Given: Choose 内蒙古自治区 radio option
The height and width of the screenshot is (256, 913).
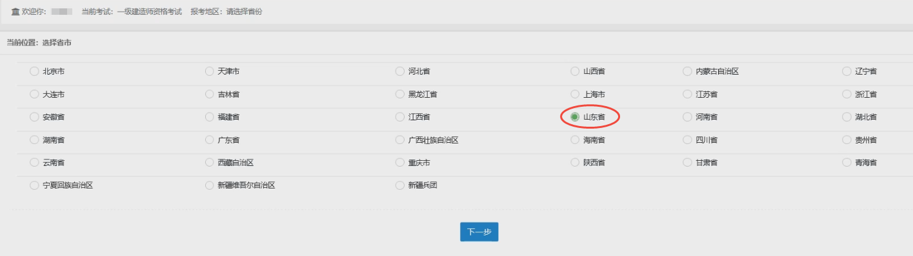Looking at the screenshot, I should 688,71.
